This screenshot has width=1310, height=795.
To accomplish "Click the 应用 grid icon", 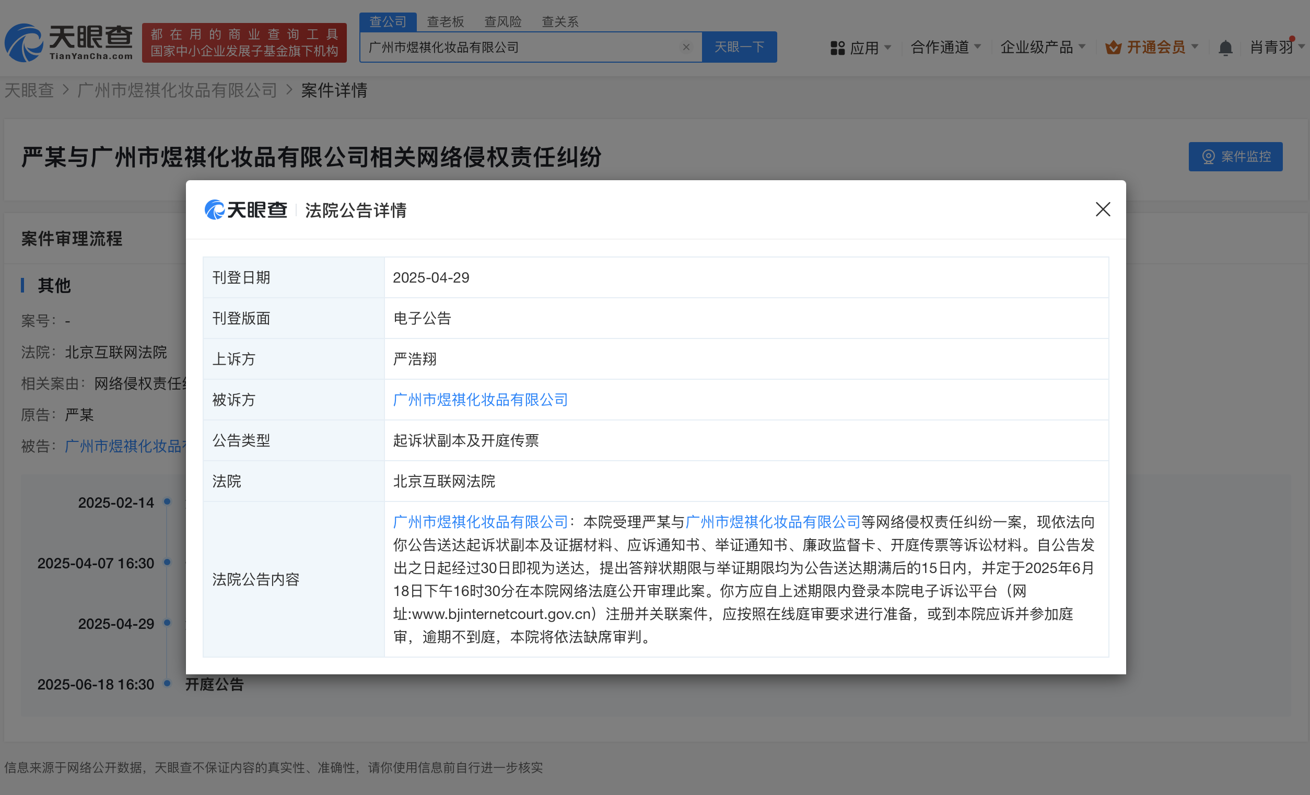I will (837, 48).
